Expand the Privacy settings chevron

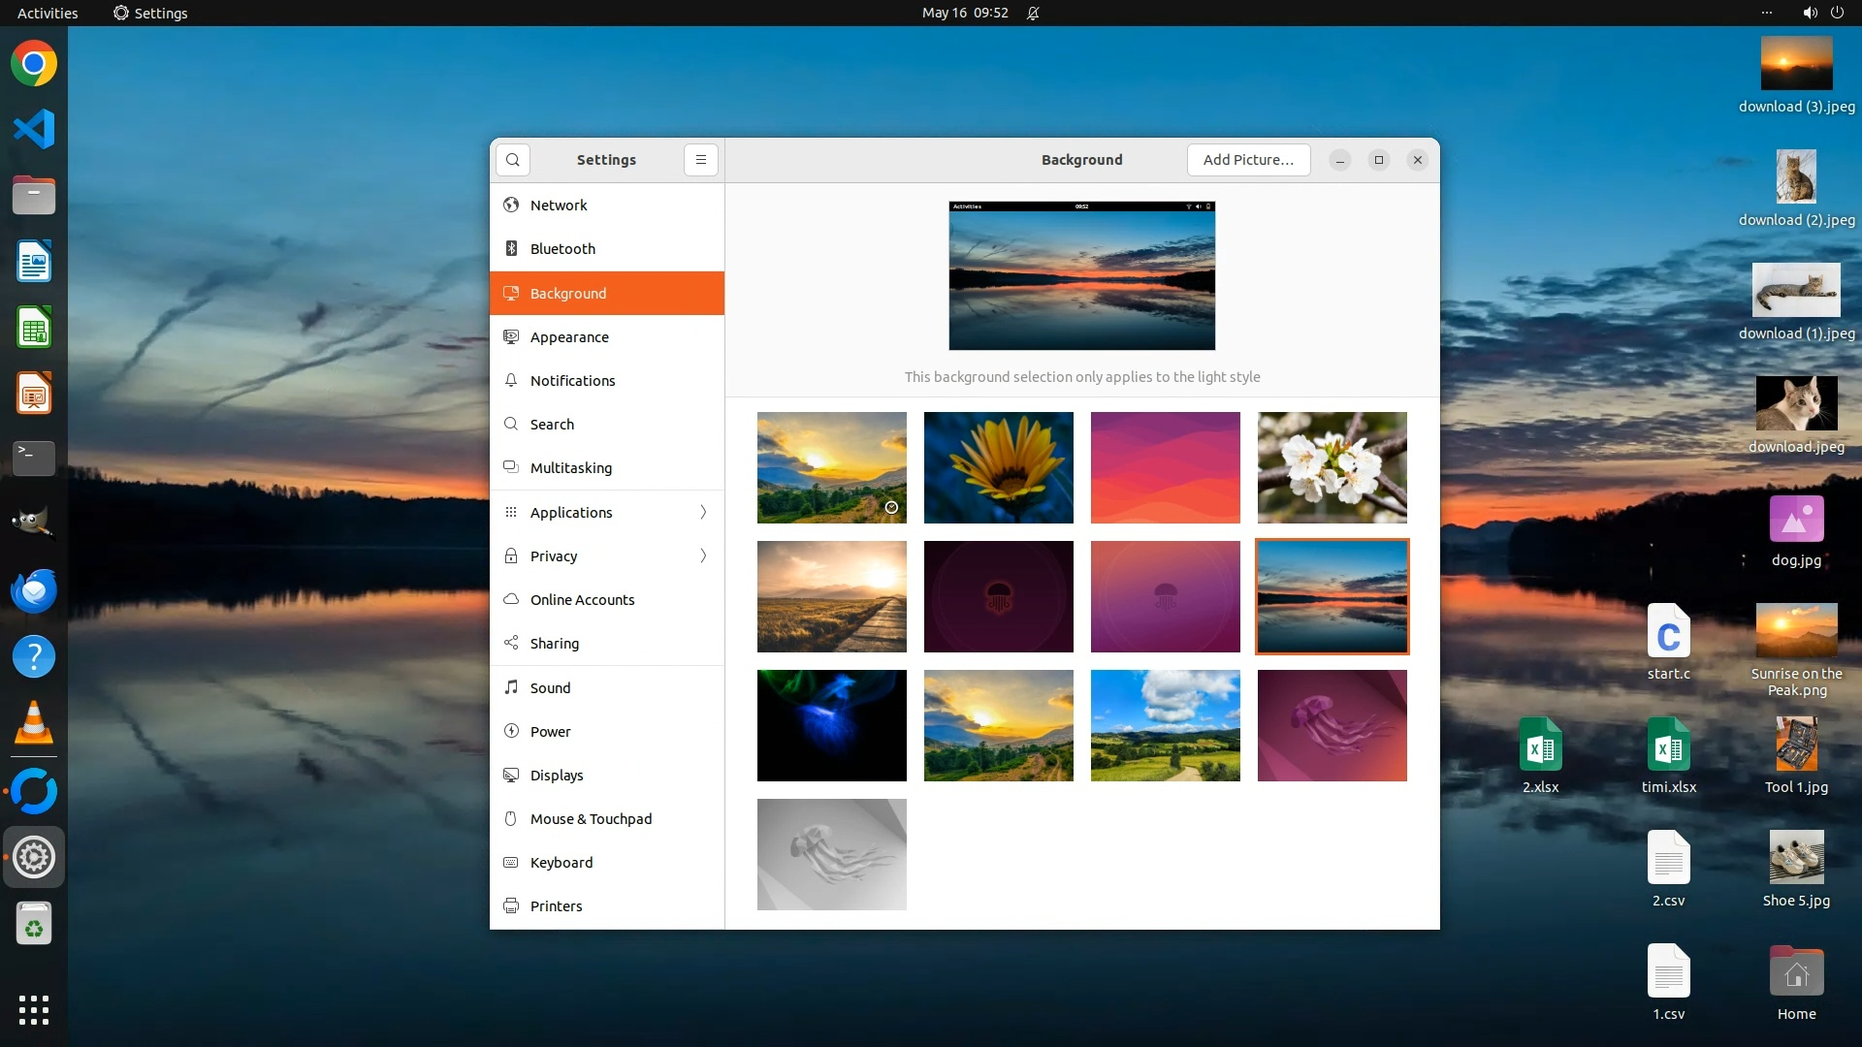[x=703, y=556]
